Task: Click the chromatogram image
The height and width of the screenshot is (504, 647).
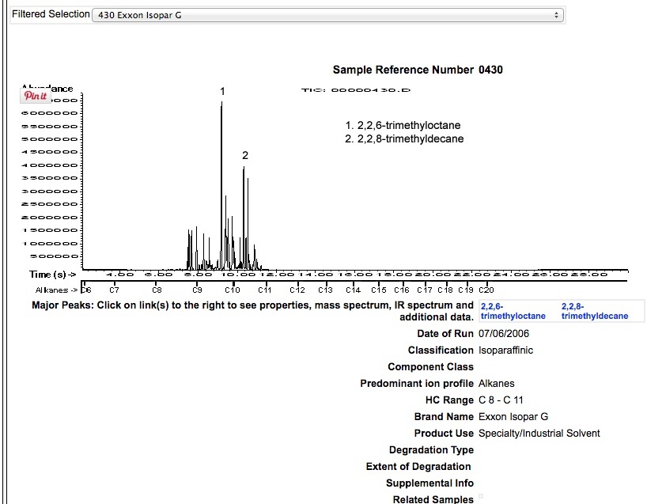Action: pyautogui.click(x=324, y=188)
